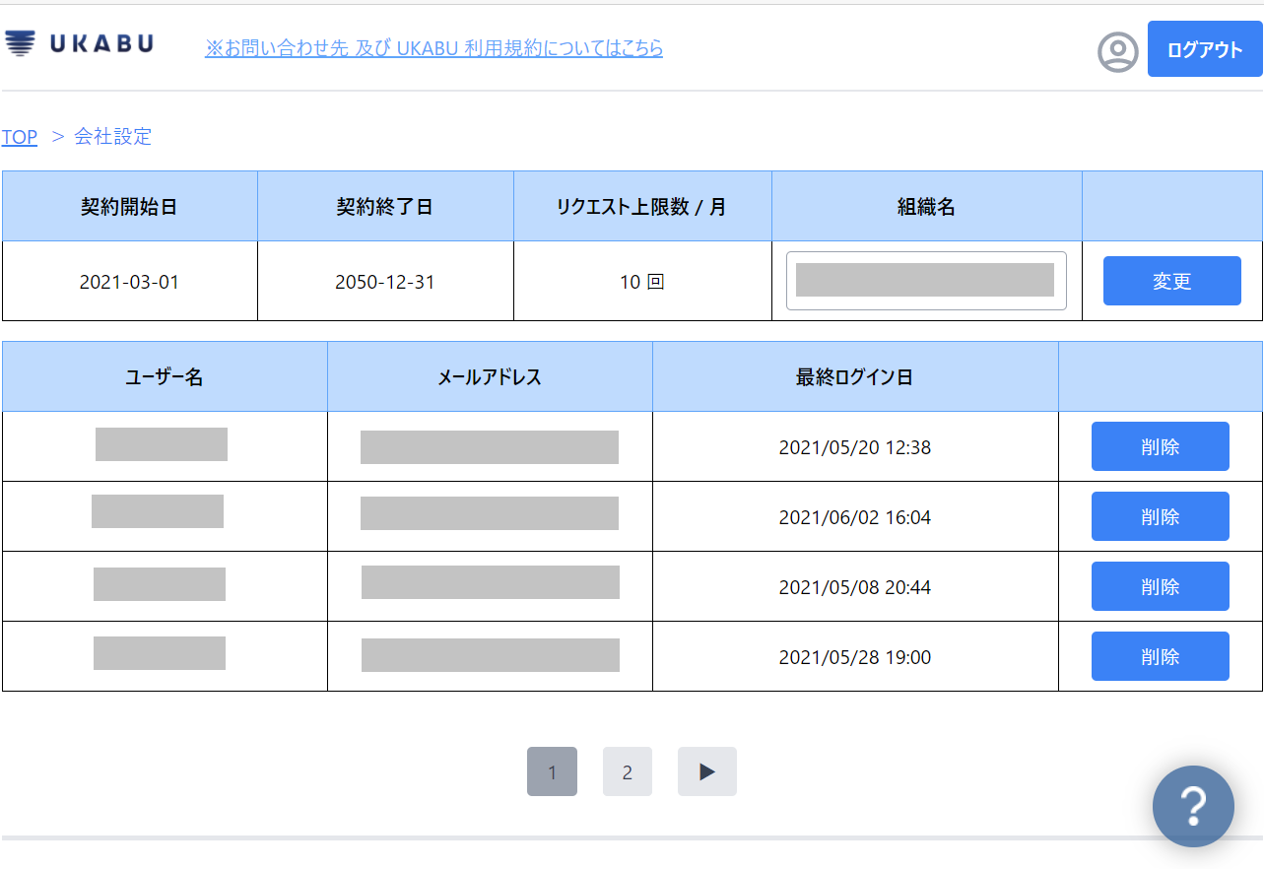
Task: Click the メールアドレス column header
Action: pos(490,376)
